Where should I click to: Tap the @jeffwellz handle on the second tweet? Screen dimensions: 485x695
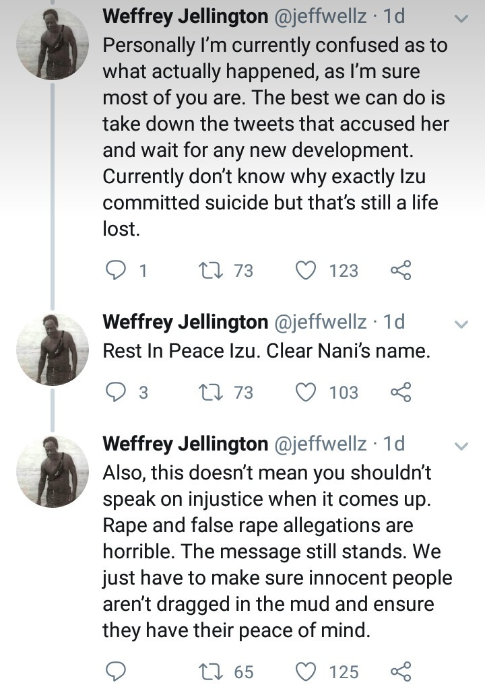320,322
